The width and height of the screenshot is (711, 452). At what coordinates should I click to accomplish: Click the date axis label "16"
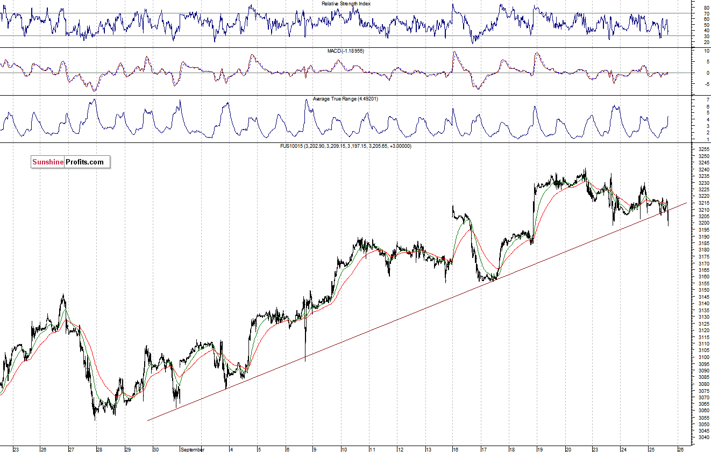[x=455, y=449]
